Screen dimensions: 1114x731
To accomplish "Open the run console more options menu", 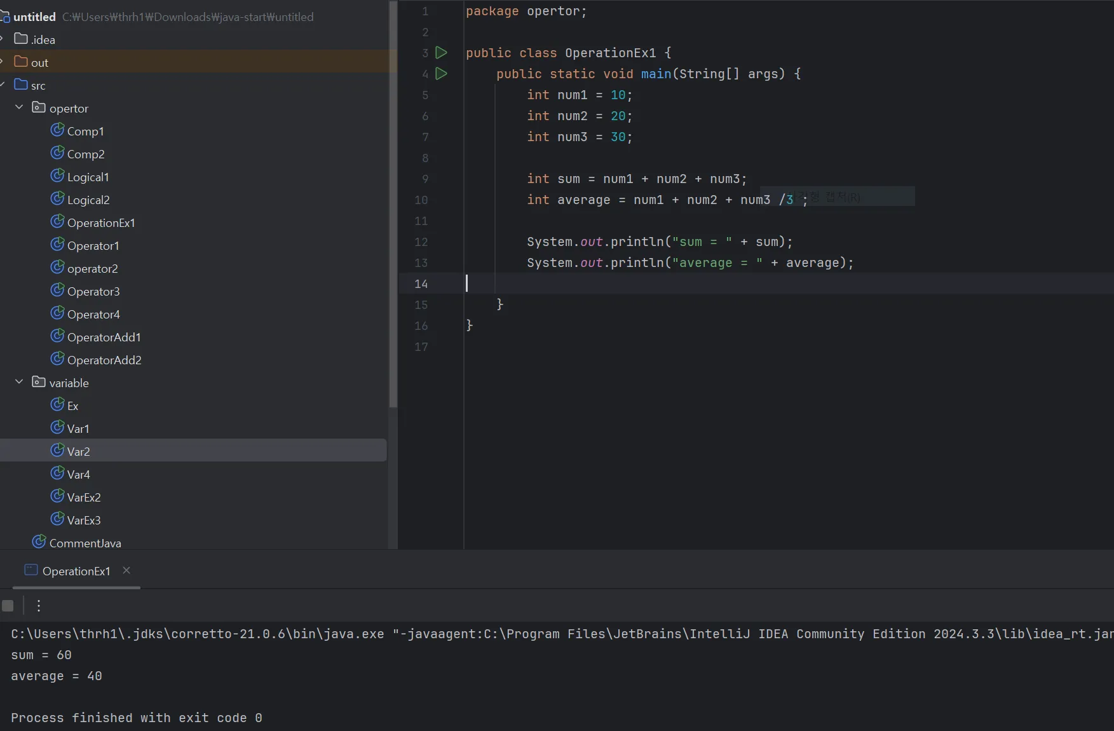I will click(39, 606).
